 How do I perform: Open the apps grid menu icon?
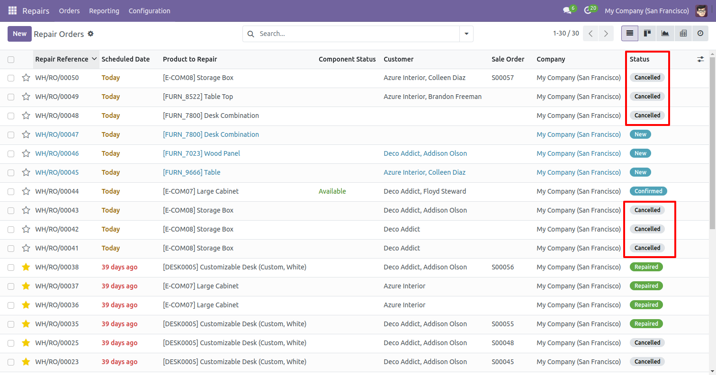tap(12, 10)
